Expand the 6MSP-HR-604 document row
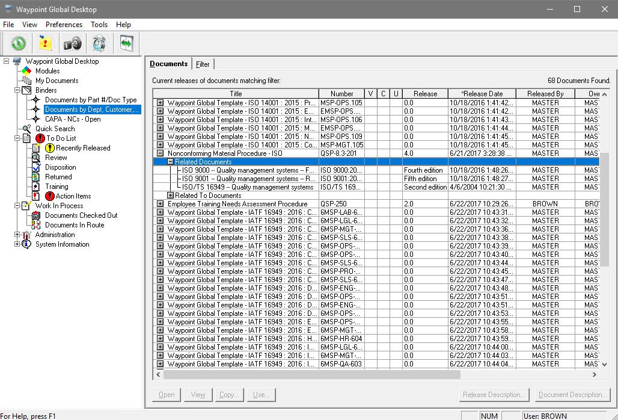Screen dimensions: 618x420 coord(160,339)
